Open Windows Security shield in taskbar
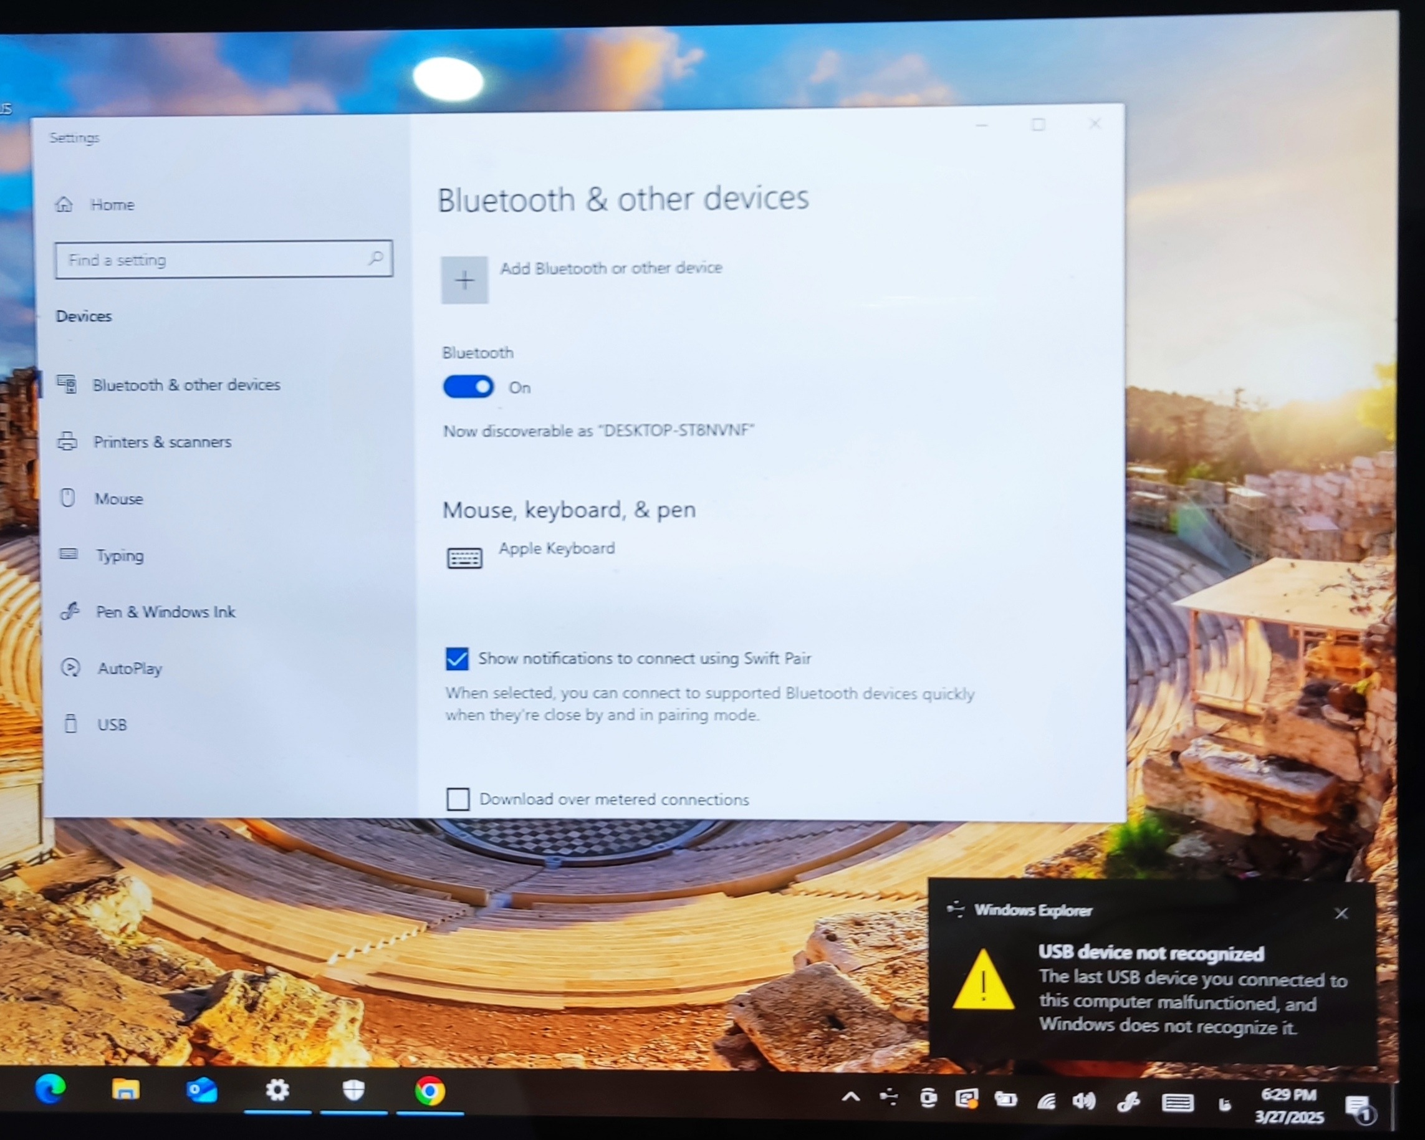 pos(353,1089)
